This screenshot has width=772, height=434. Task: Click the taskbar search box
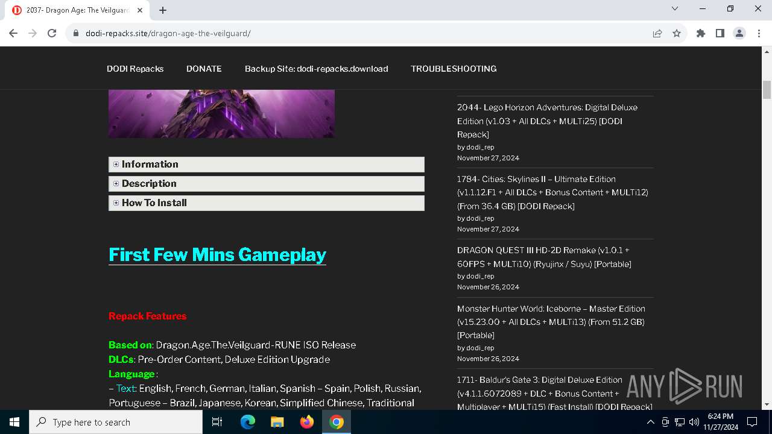point(116,422)
